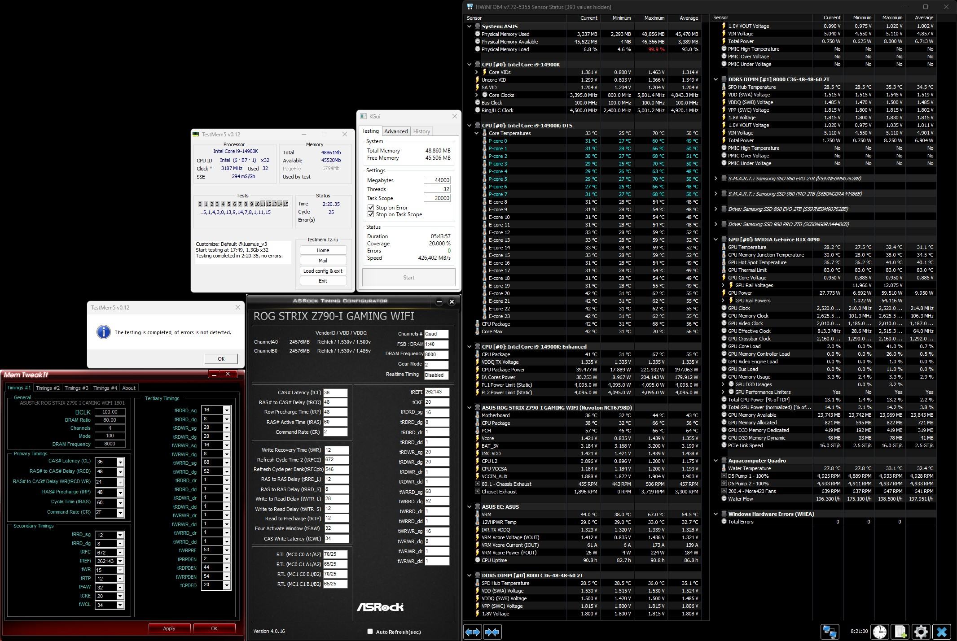Screen dimensions: 957x641
Task: Open the tWRPRE dropdown in Mem TweakIt
Action: coord(227,550)
